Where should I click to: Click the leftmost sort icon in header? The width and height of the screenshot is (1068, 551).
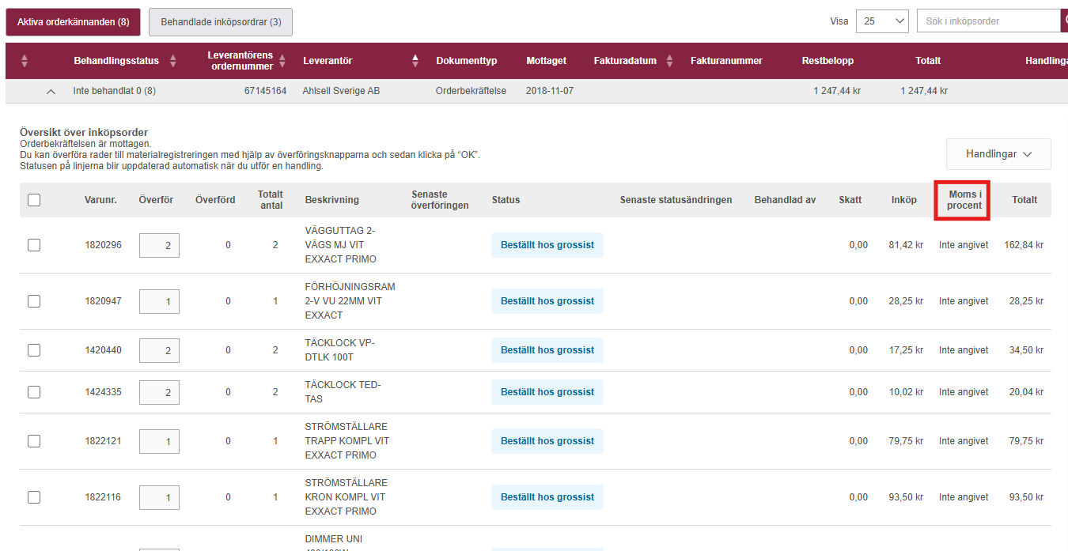(24, 61)
